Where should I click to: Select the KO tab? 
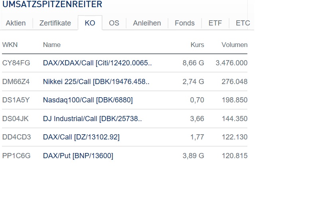click(x=90, y=23)
